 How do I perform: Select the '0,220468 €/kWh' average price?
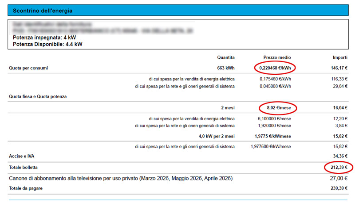[x=275, y=68]
